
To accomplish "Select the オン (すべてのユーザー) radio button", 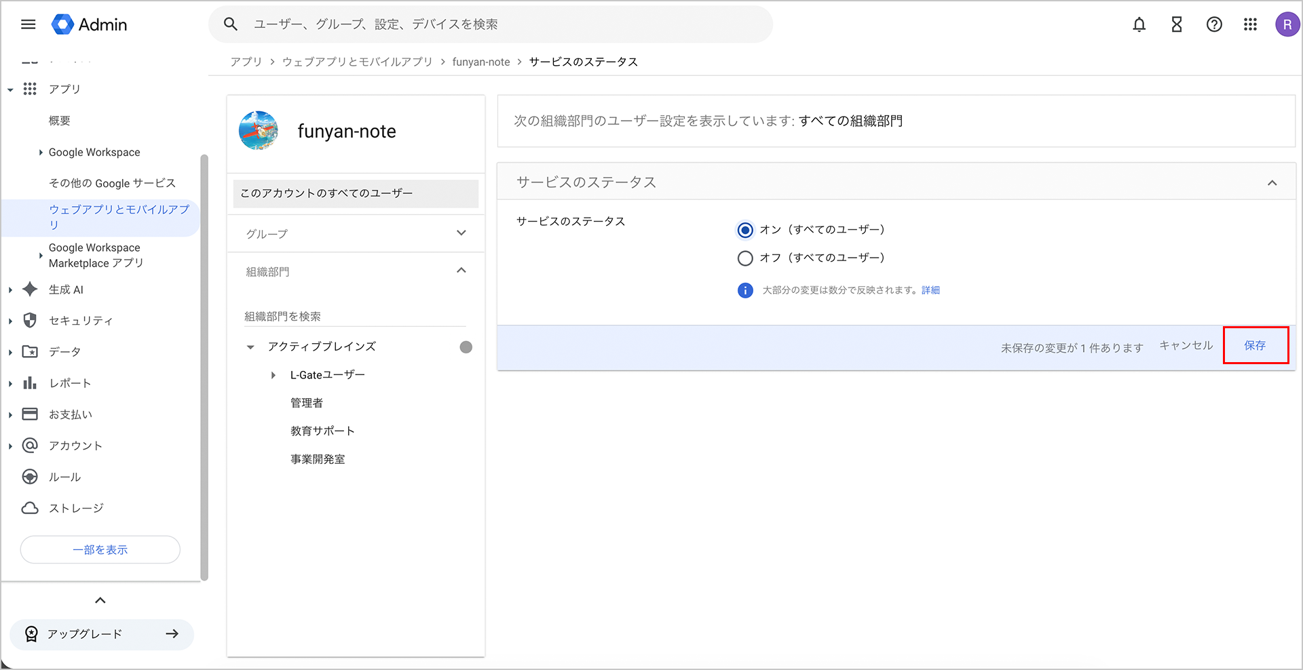I will tap(745, 230).
